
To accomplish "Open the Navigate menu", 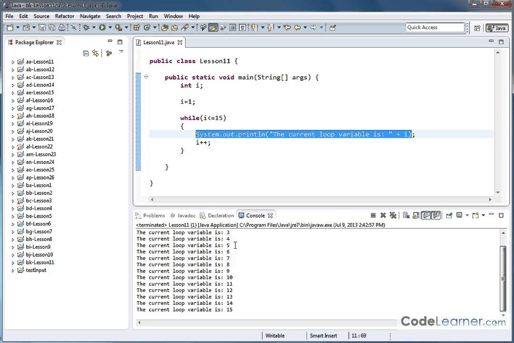I will [90, 16].
